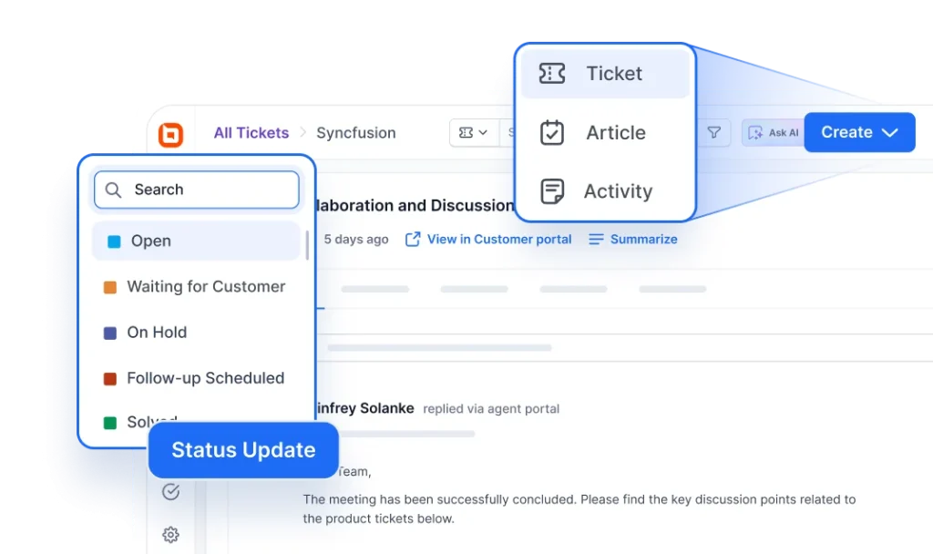Choose Activity from the Create menu
Image resolution: width=933 pixels, height=554 pixels.
tap(618, 191)
